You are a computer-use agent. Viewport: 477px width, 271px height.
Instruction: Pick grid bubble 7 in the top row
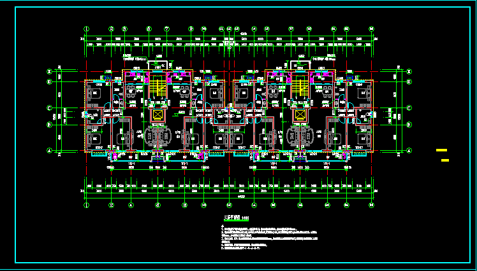point(166,29)
